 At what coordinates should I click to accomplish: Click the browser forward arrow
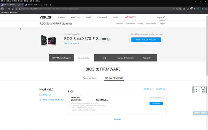6,9
